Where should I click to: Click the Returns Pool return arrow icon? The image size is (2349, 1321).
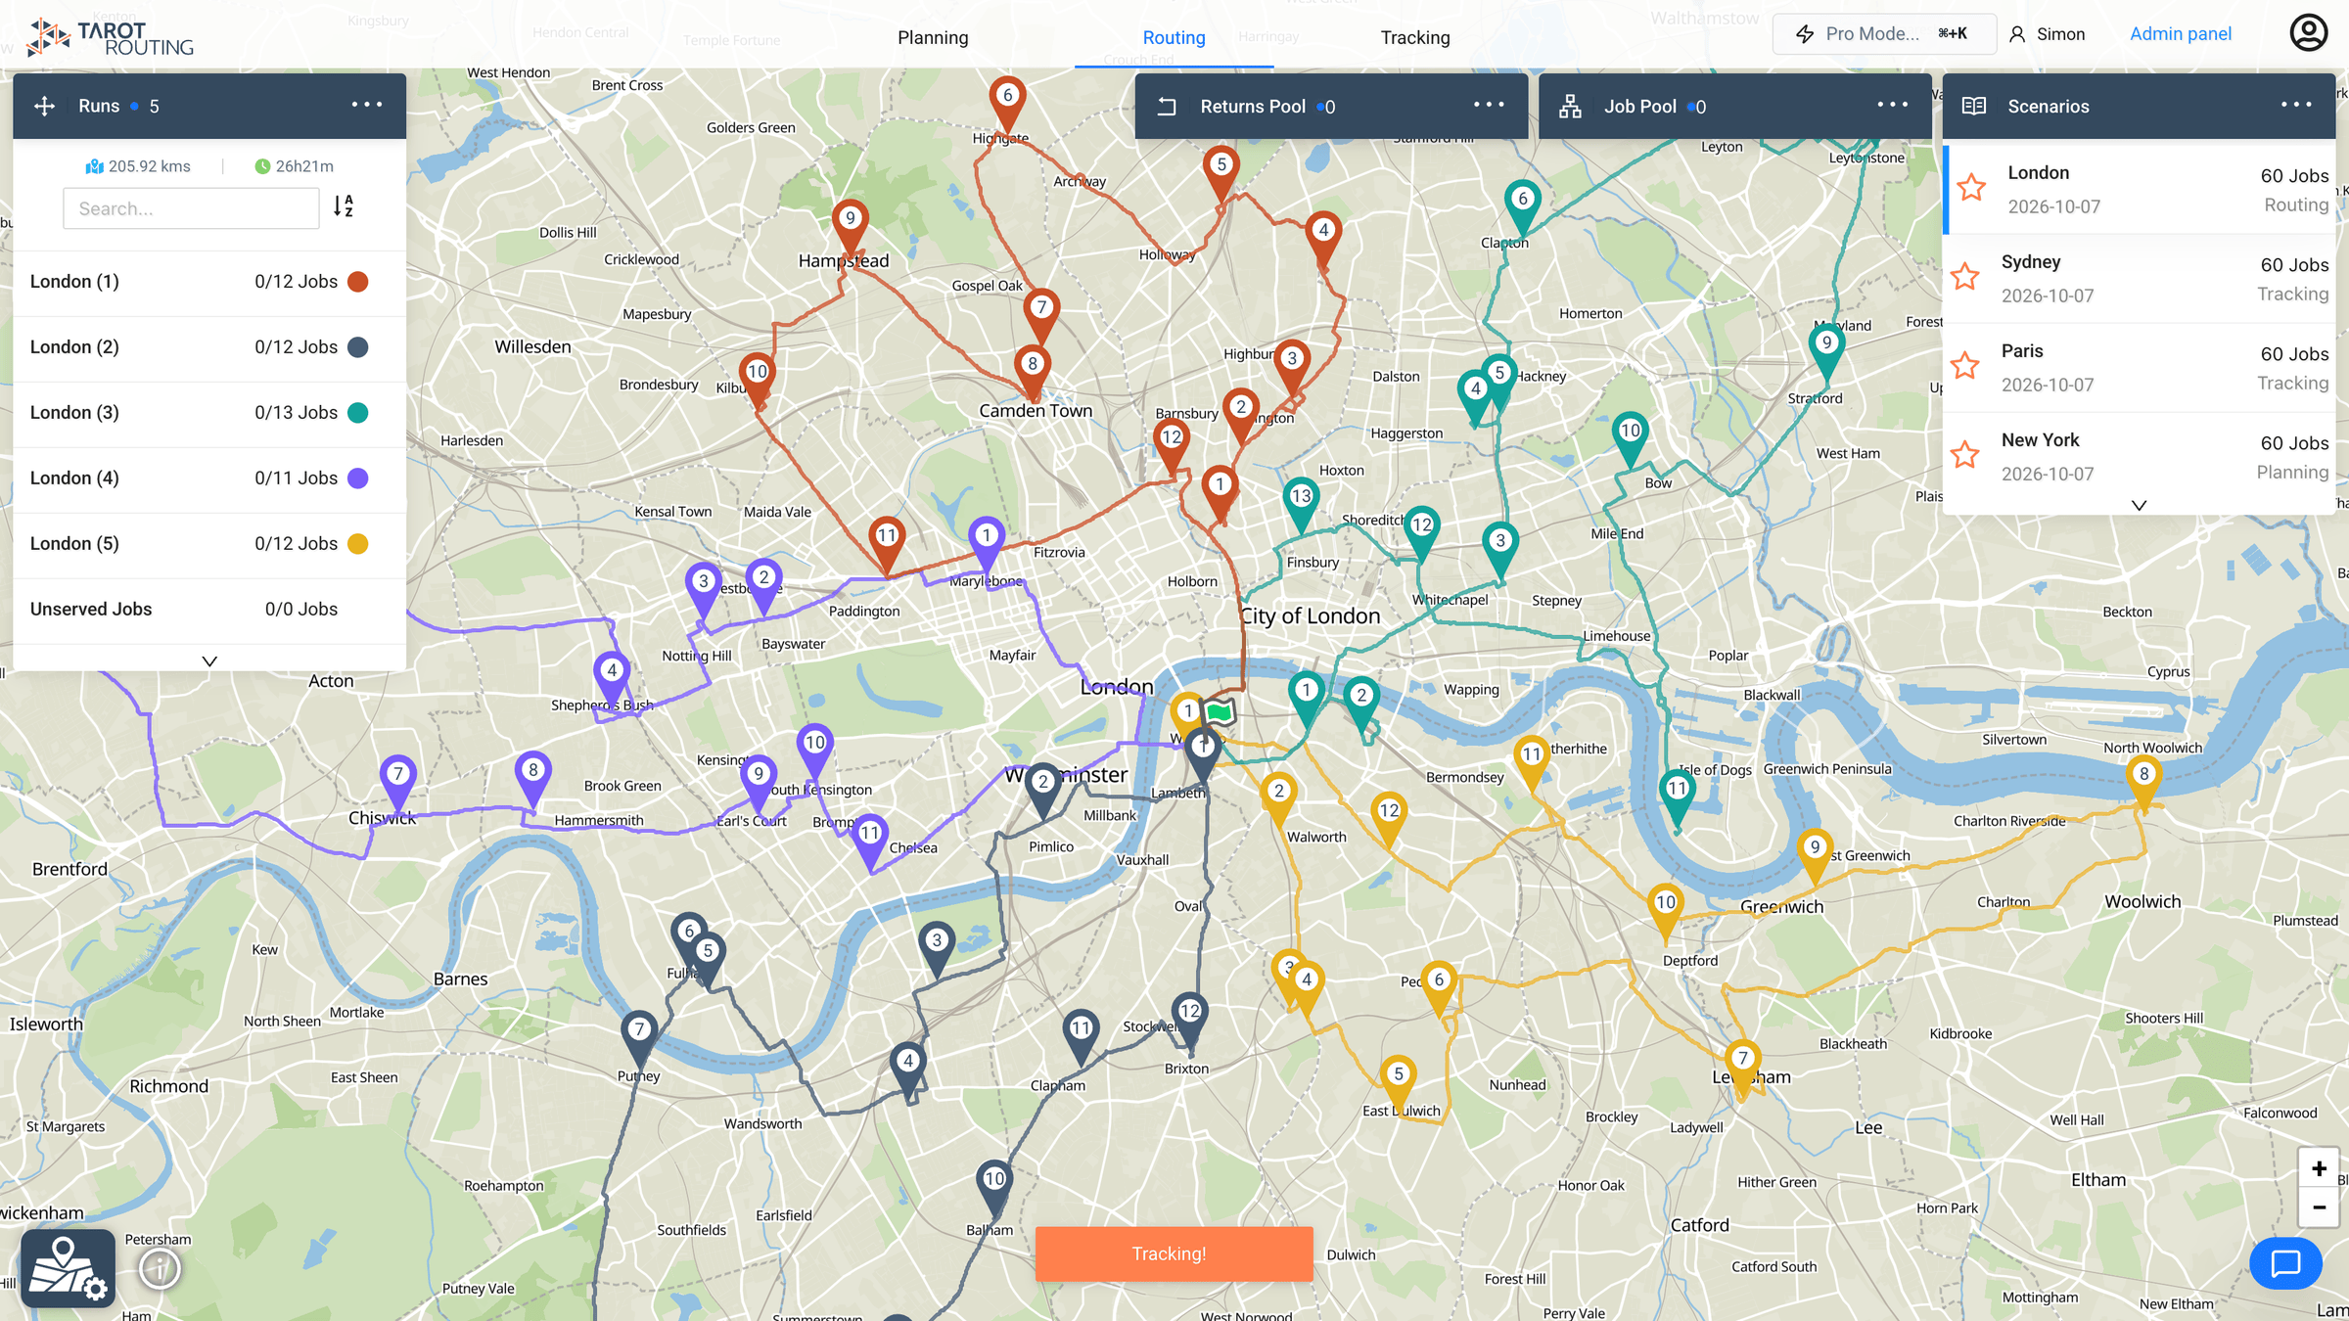(1167, 106)
